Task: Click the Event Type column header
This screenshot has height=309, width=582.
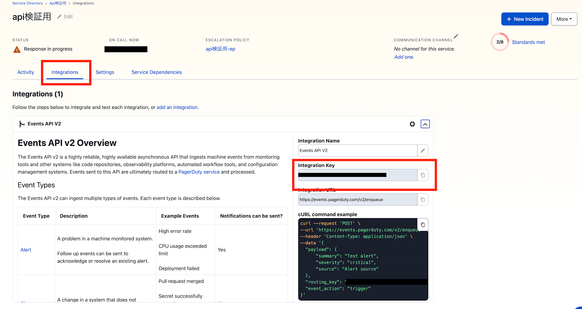Action: 36,216
